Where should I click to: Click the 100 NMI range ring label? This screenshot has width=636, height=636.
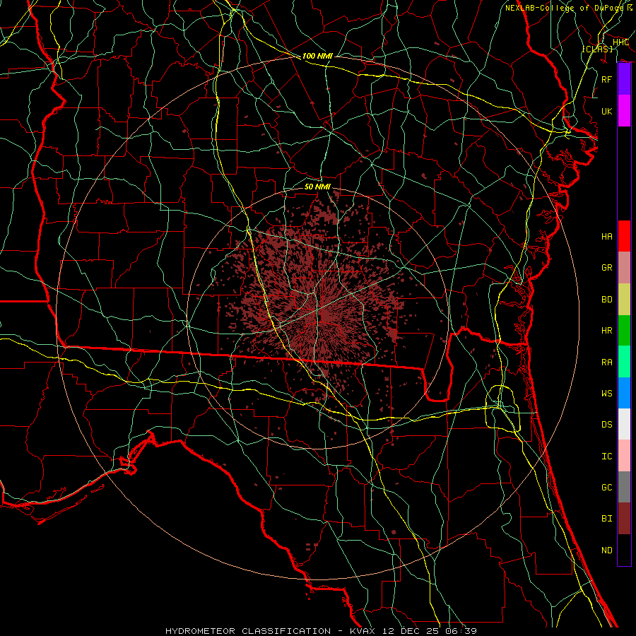point(317,56)
